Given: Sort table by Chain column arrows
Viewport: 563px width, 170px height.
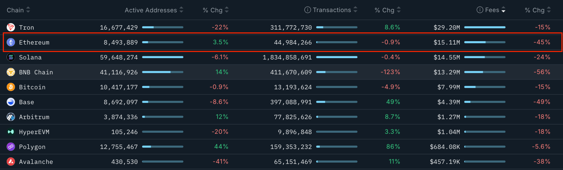Looking at the screenshot, I should tap(28, 10).
